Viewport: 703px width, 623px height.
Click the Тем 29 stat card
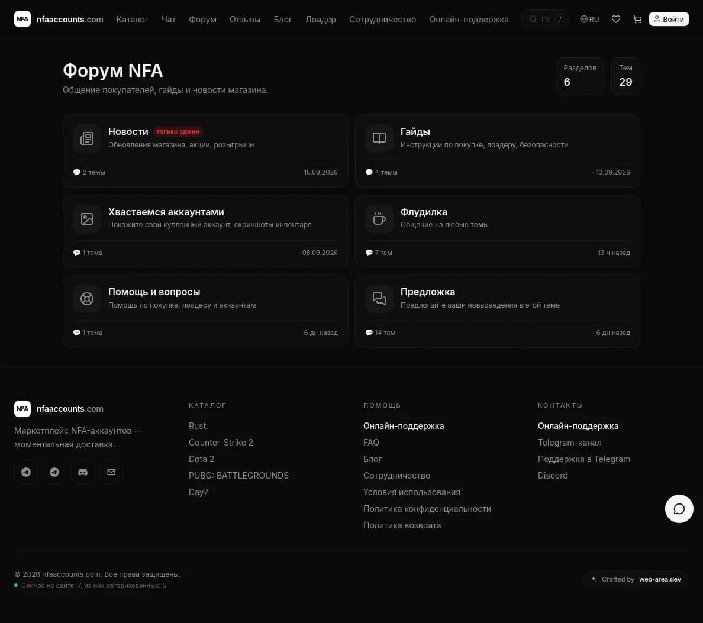coord(625,76)
